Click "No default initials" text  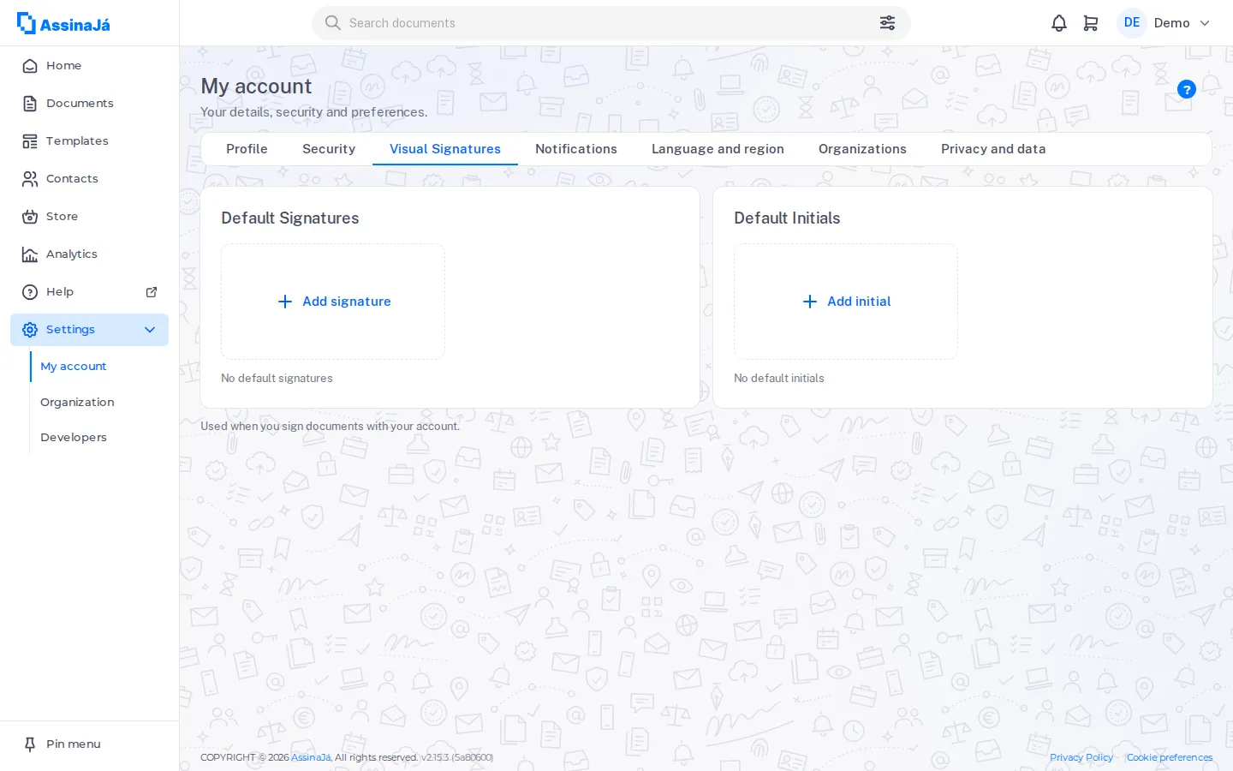point(779,379)
